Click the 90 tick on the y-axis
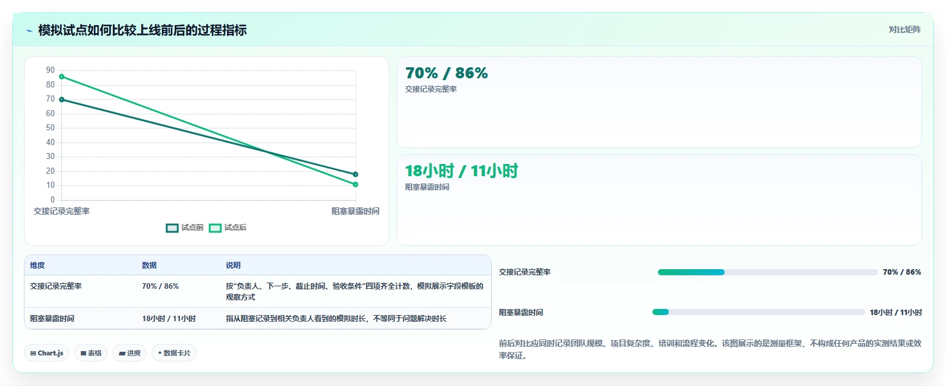The image size is (946, 386). (x=50, y=70)
